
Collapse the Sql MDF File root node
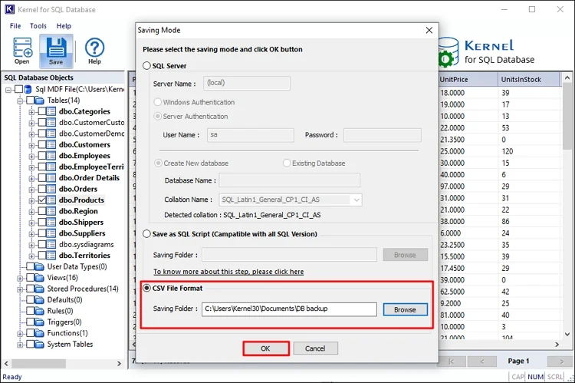coord(8,90)
